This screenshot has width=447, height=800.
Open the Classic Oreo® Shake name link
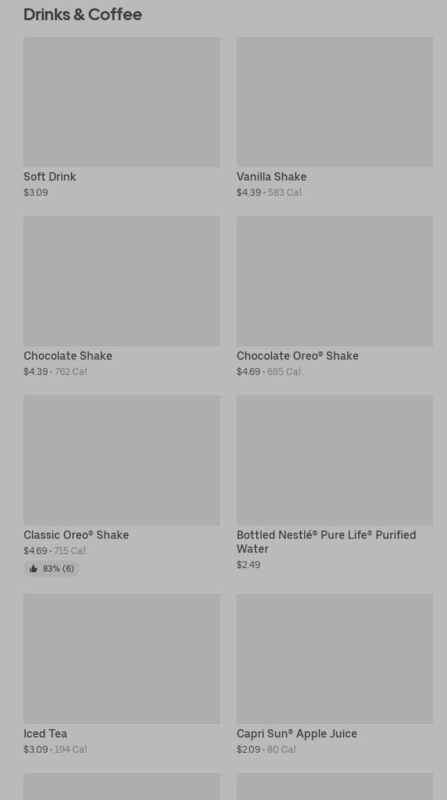76,535
